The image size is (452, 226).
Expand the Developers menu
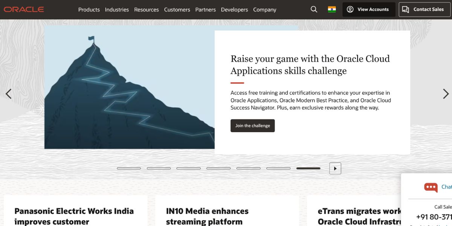coord(234,10)
